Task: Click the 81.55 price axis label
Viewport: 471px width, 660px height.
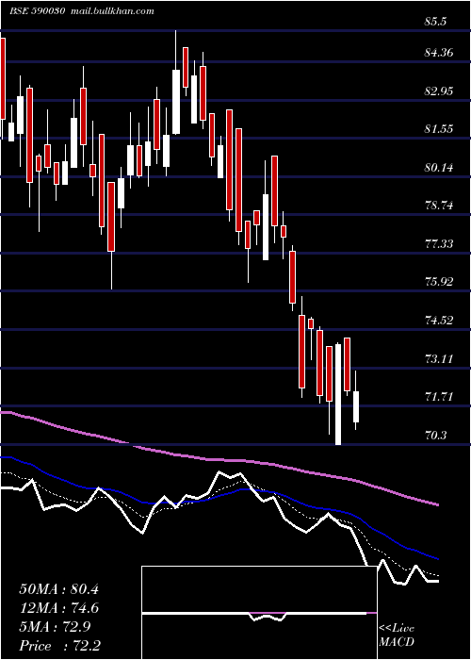Action: [439, 129]
